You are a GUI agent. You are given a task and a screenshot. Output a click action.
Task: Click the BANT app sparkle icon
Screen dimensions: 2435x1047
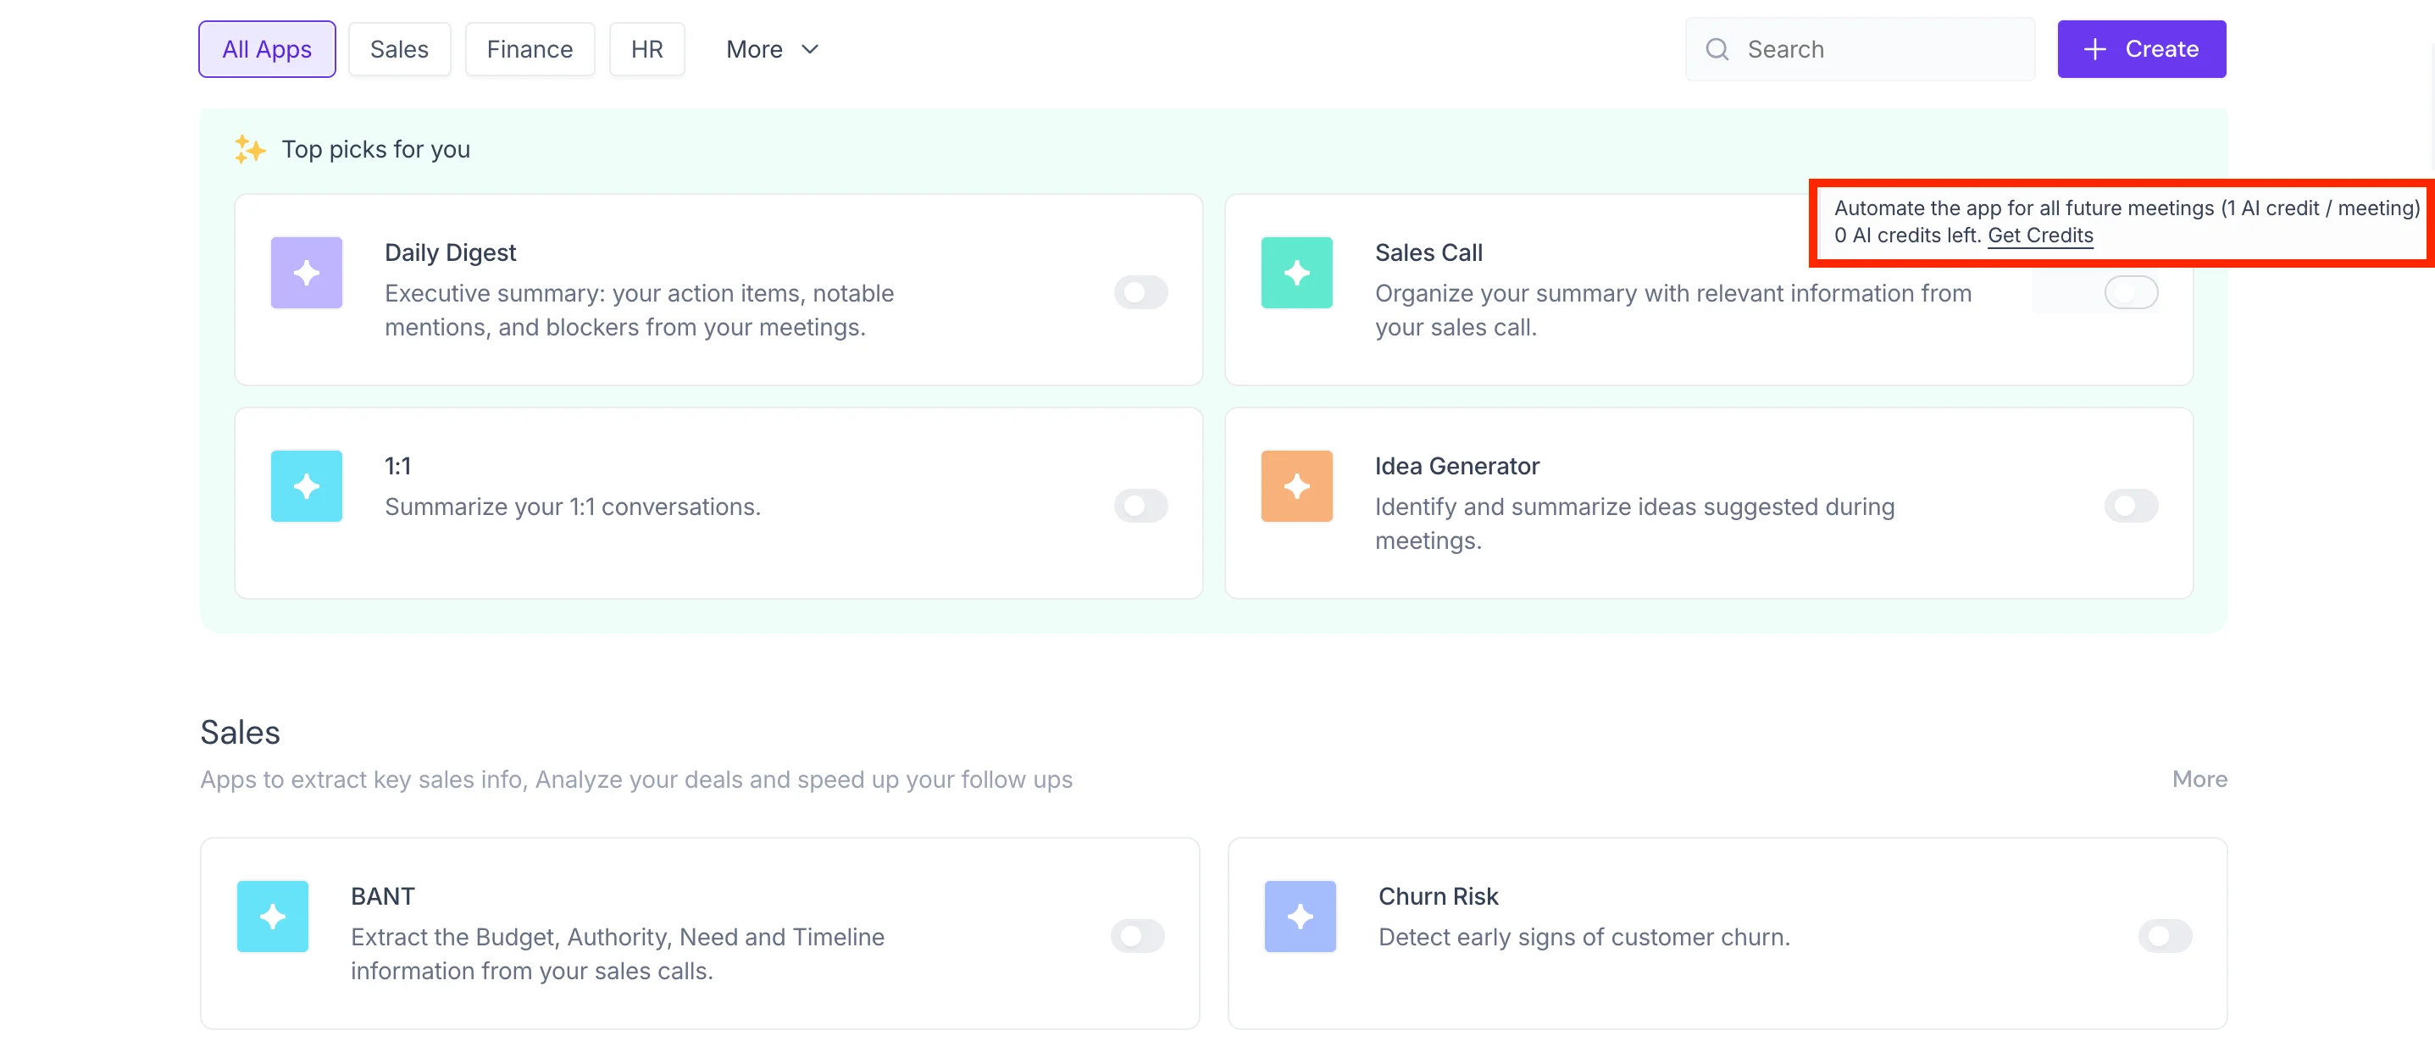coord(272,916)
